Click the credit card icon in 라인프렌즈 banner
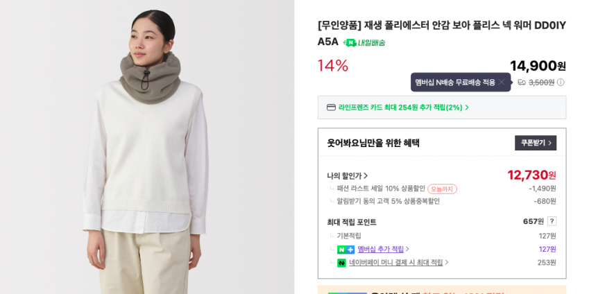 coord(331,107)
